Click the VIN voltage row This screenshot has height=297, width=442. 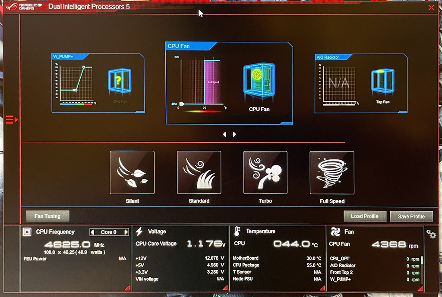pyautogui.click(x=180, y=279)
